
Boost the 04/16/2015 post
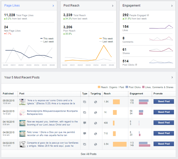164,122
